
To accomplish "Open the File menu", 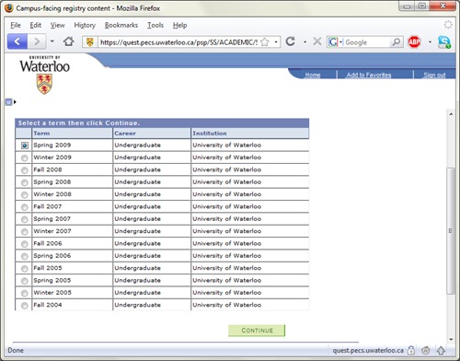I will coord(16,25).
